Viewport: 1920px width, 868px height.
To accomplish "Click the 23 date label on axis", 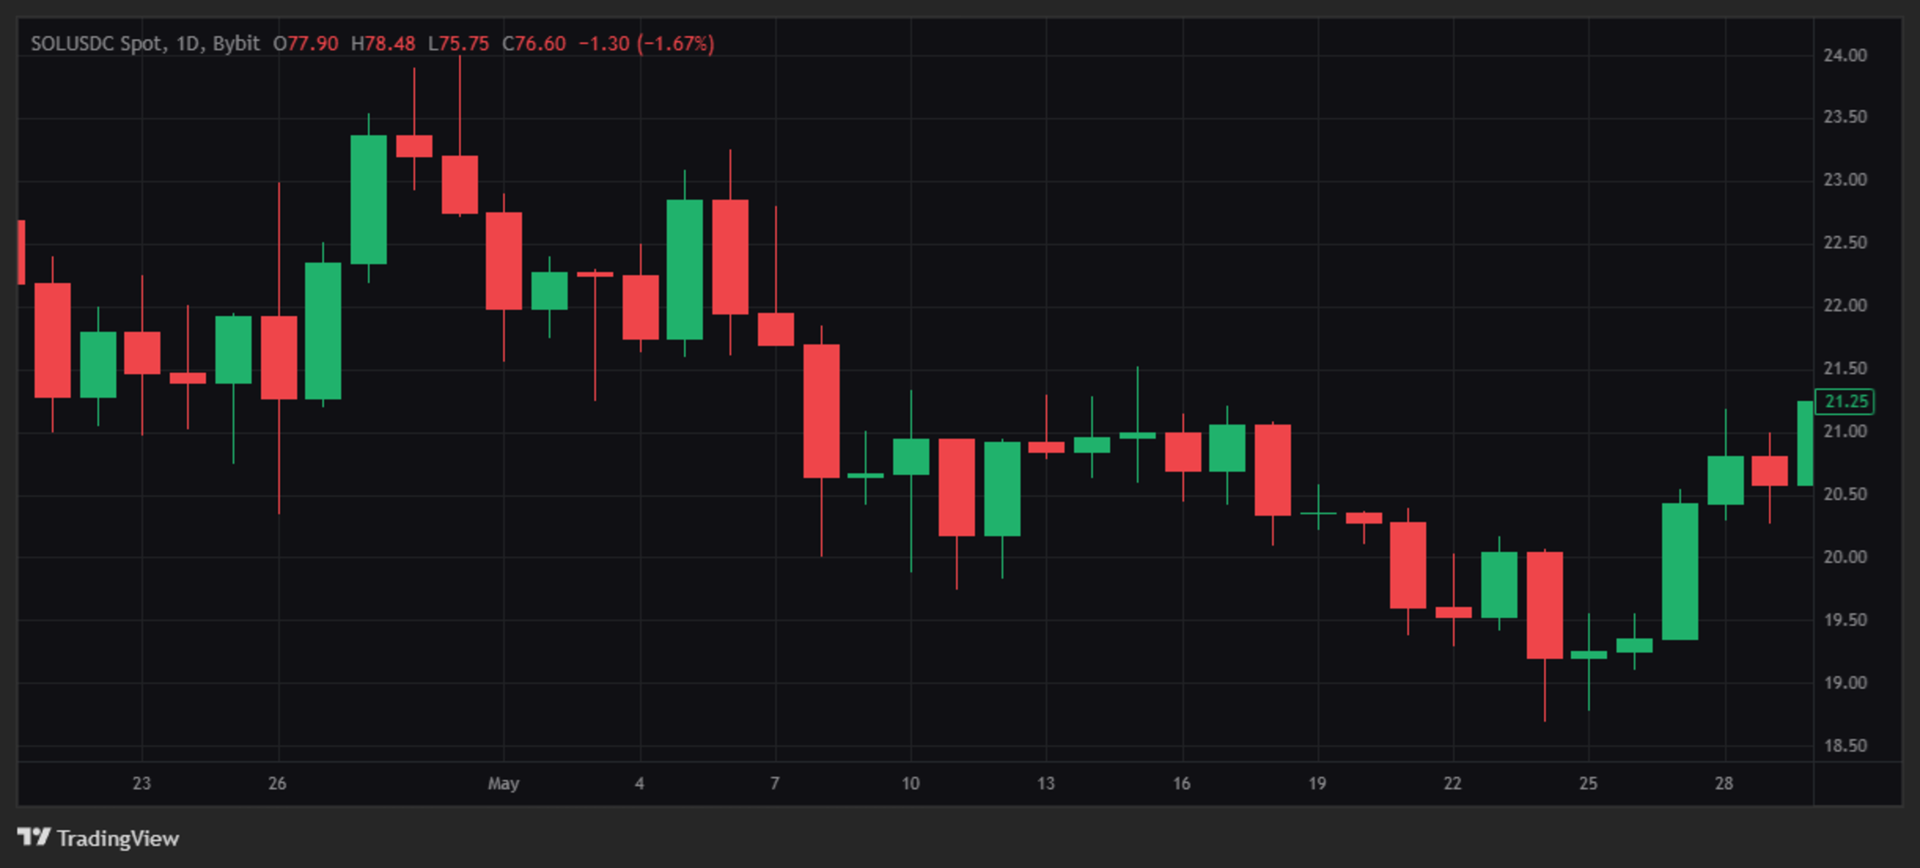I will (141, 783).
